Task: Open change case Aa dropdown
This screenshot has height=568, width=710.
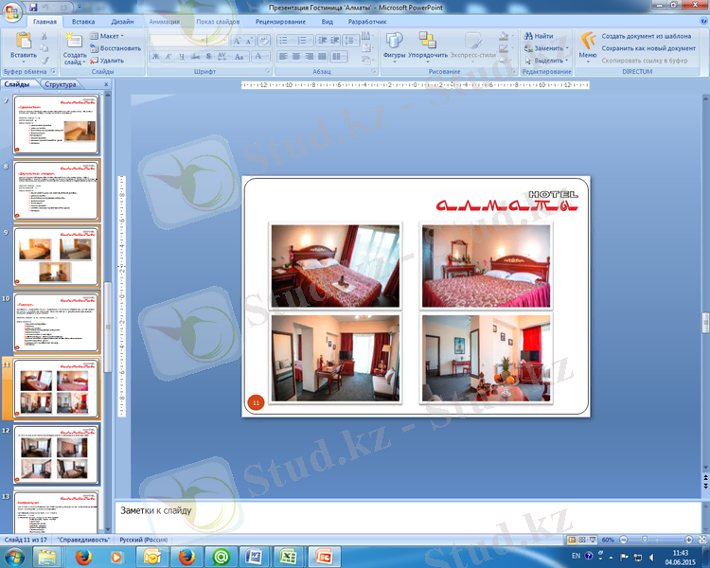Action: point(240,56)
